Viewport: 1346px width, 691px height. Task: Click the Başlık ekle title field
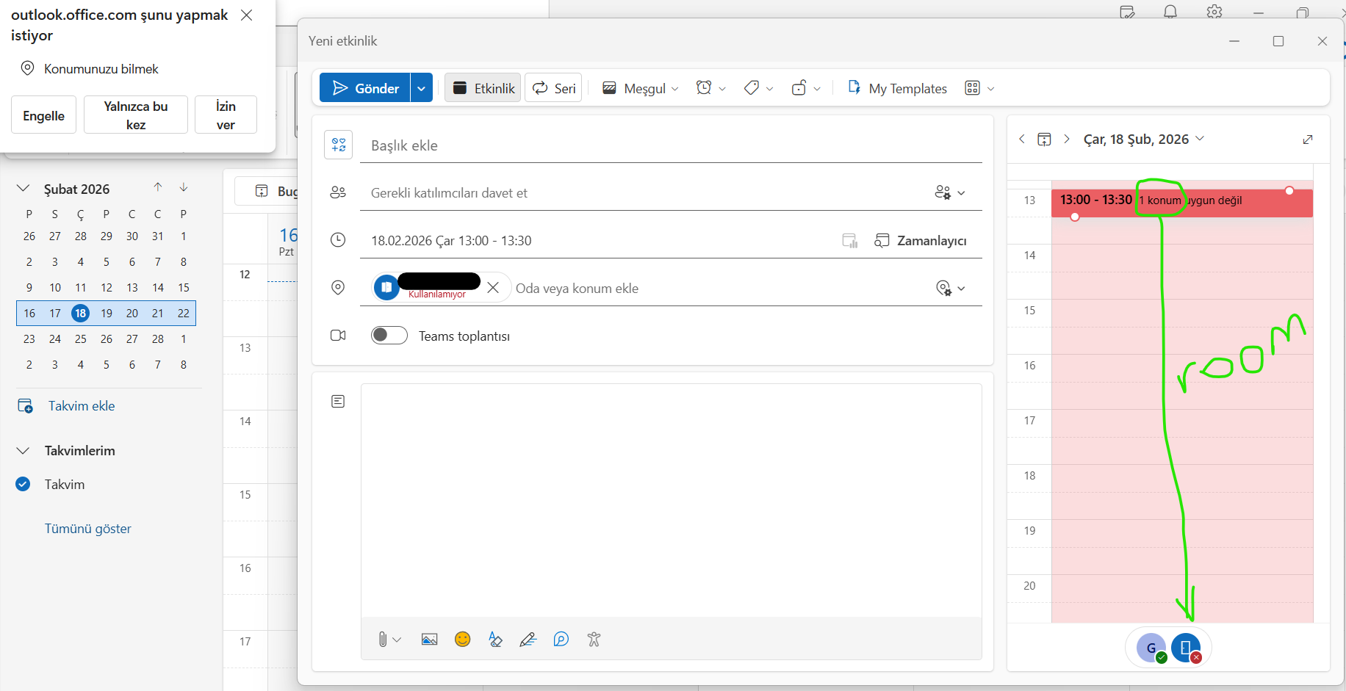click(671, 145)
